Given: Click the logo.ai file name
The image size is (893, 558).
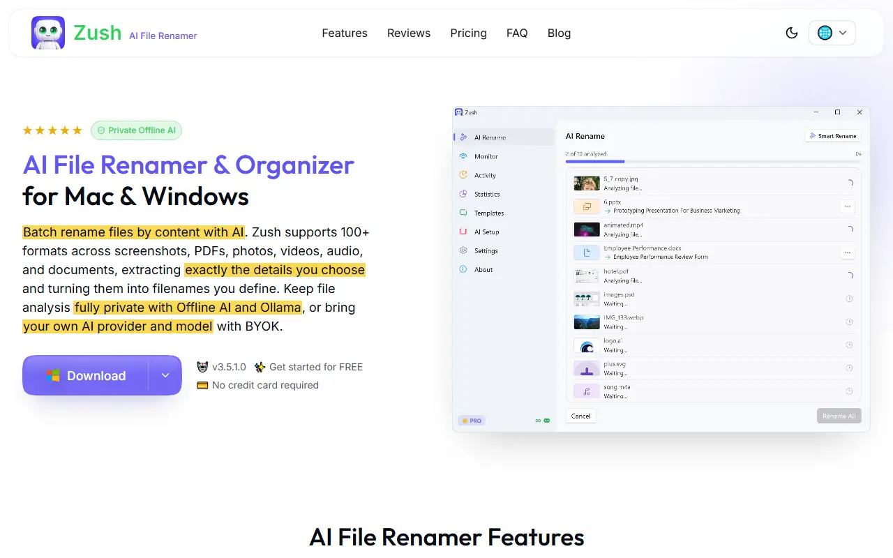Looking at the screenshot, I should coord(613,340).
